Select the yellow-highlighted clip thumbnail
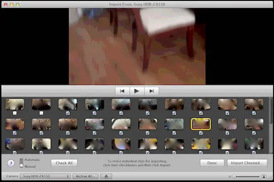Image resolution: width=274 pixels, height=182 pixels. pyautogui.click(x=201, y=124)
